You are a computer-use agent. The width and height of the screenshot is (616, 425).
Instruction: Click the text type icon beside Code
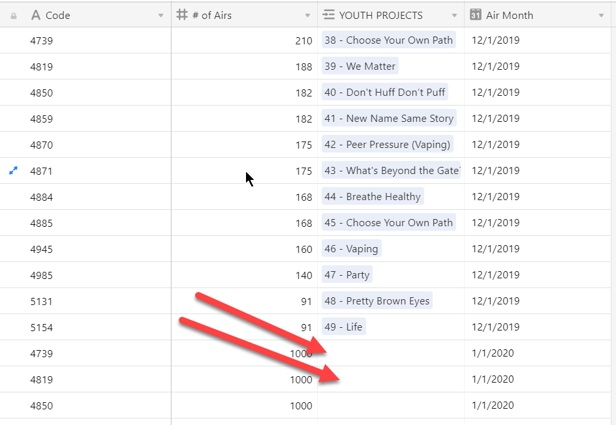36,15
